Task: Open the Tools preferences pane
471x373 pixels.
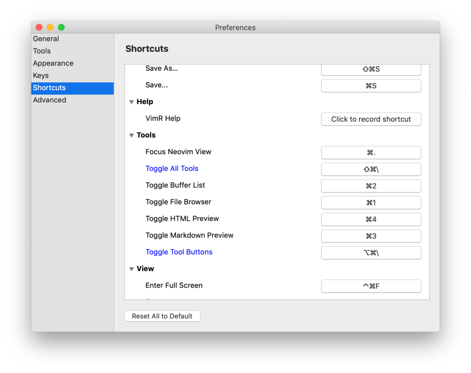Action: [x=72, y=51]
